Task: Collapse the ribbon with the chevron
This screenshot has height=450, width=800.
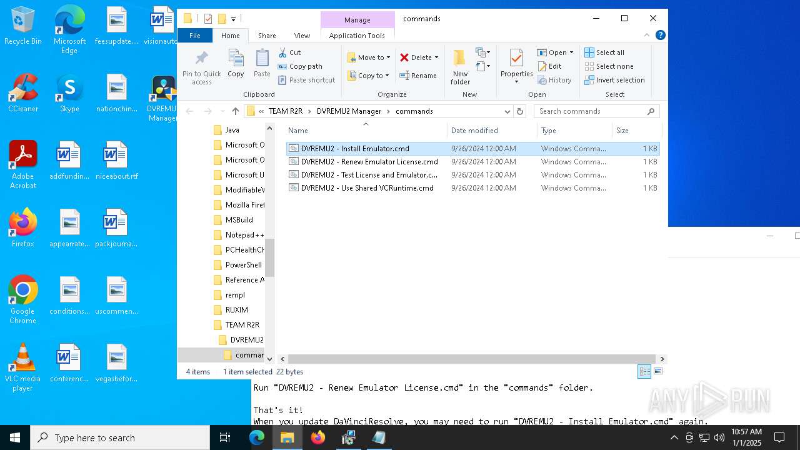Action: click(647, 36)
